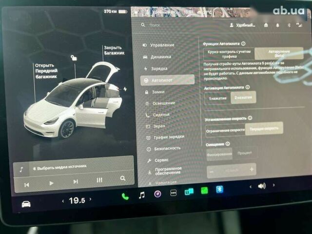
Task: Increase speed offset with plus button
Action: point(252,169)
